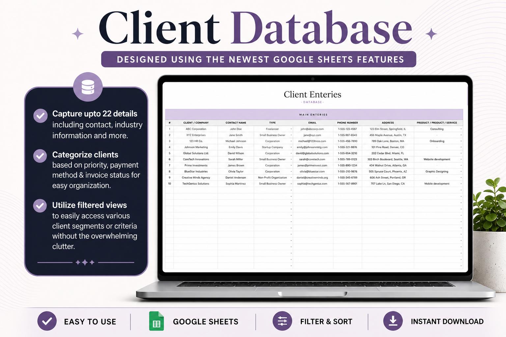506x337 pixels.
Task: Select phone number 1-555-789-0123
Action: click(348, 159)
